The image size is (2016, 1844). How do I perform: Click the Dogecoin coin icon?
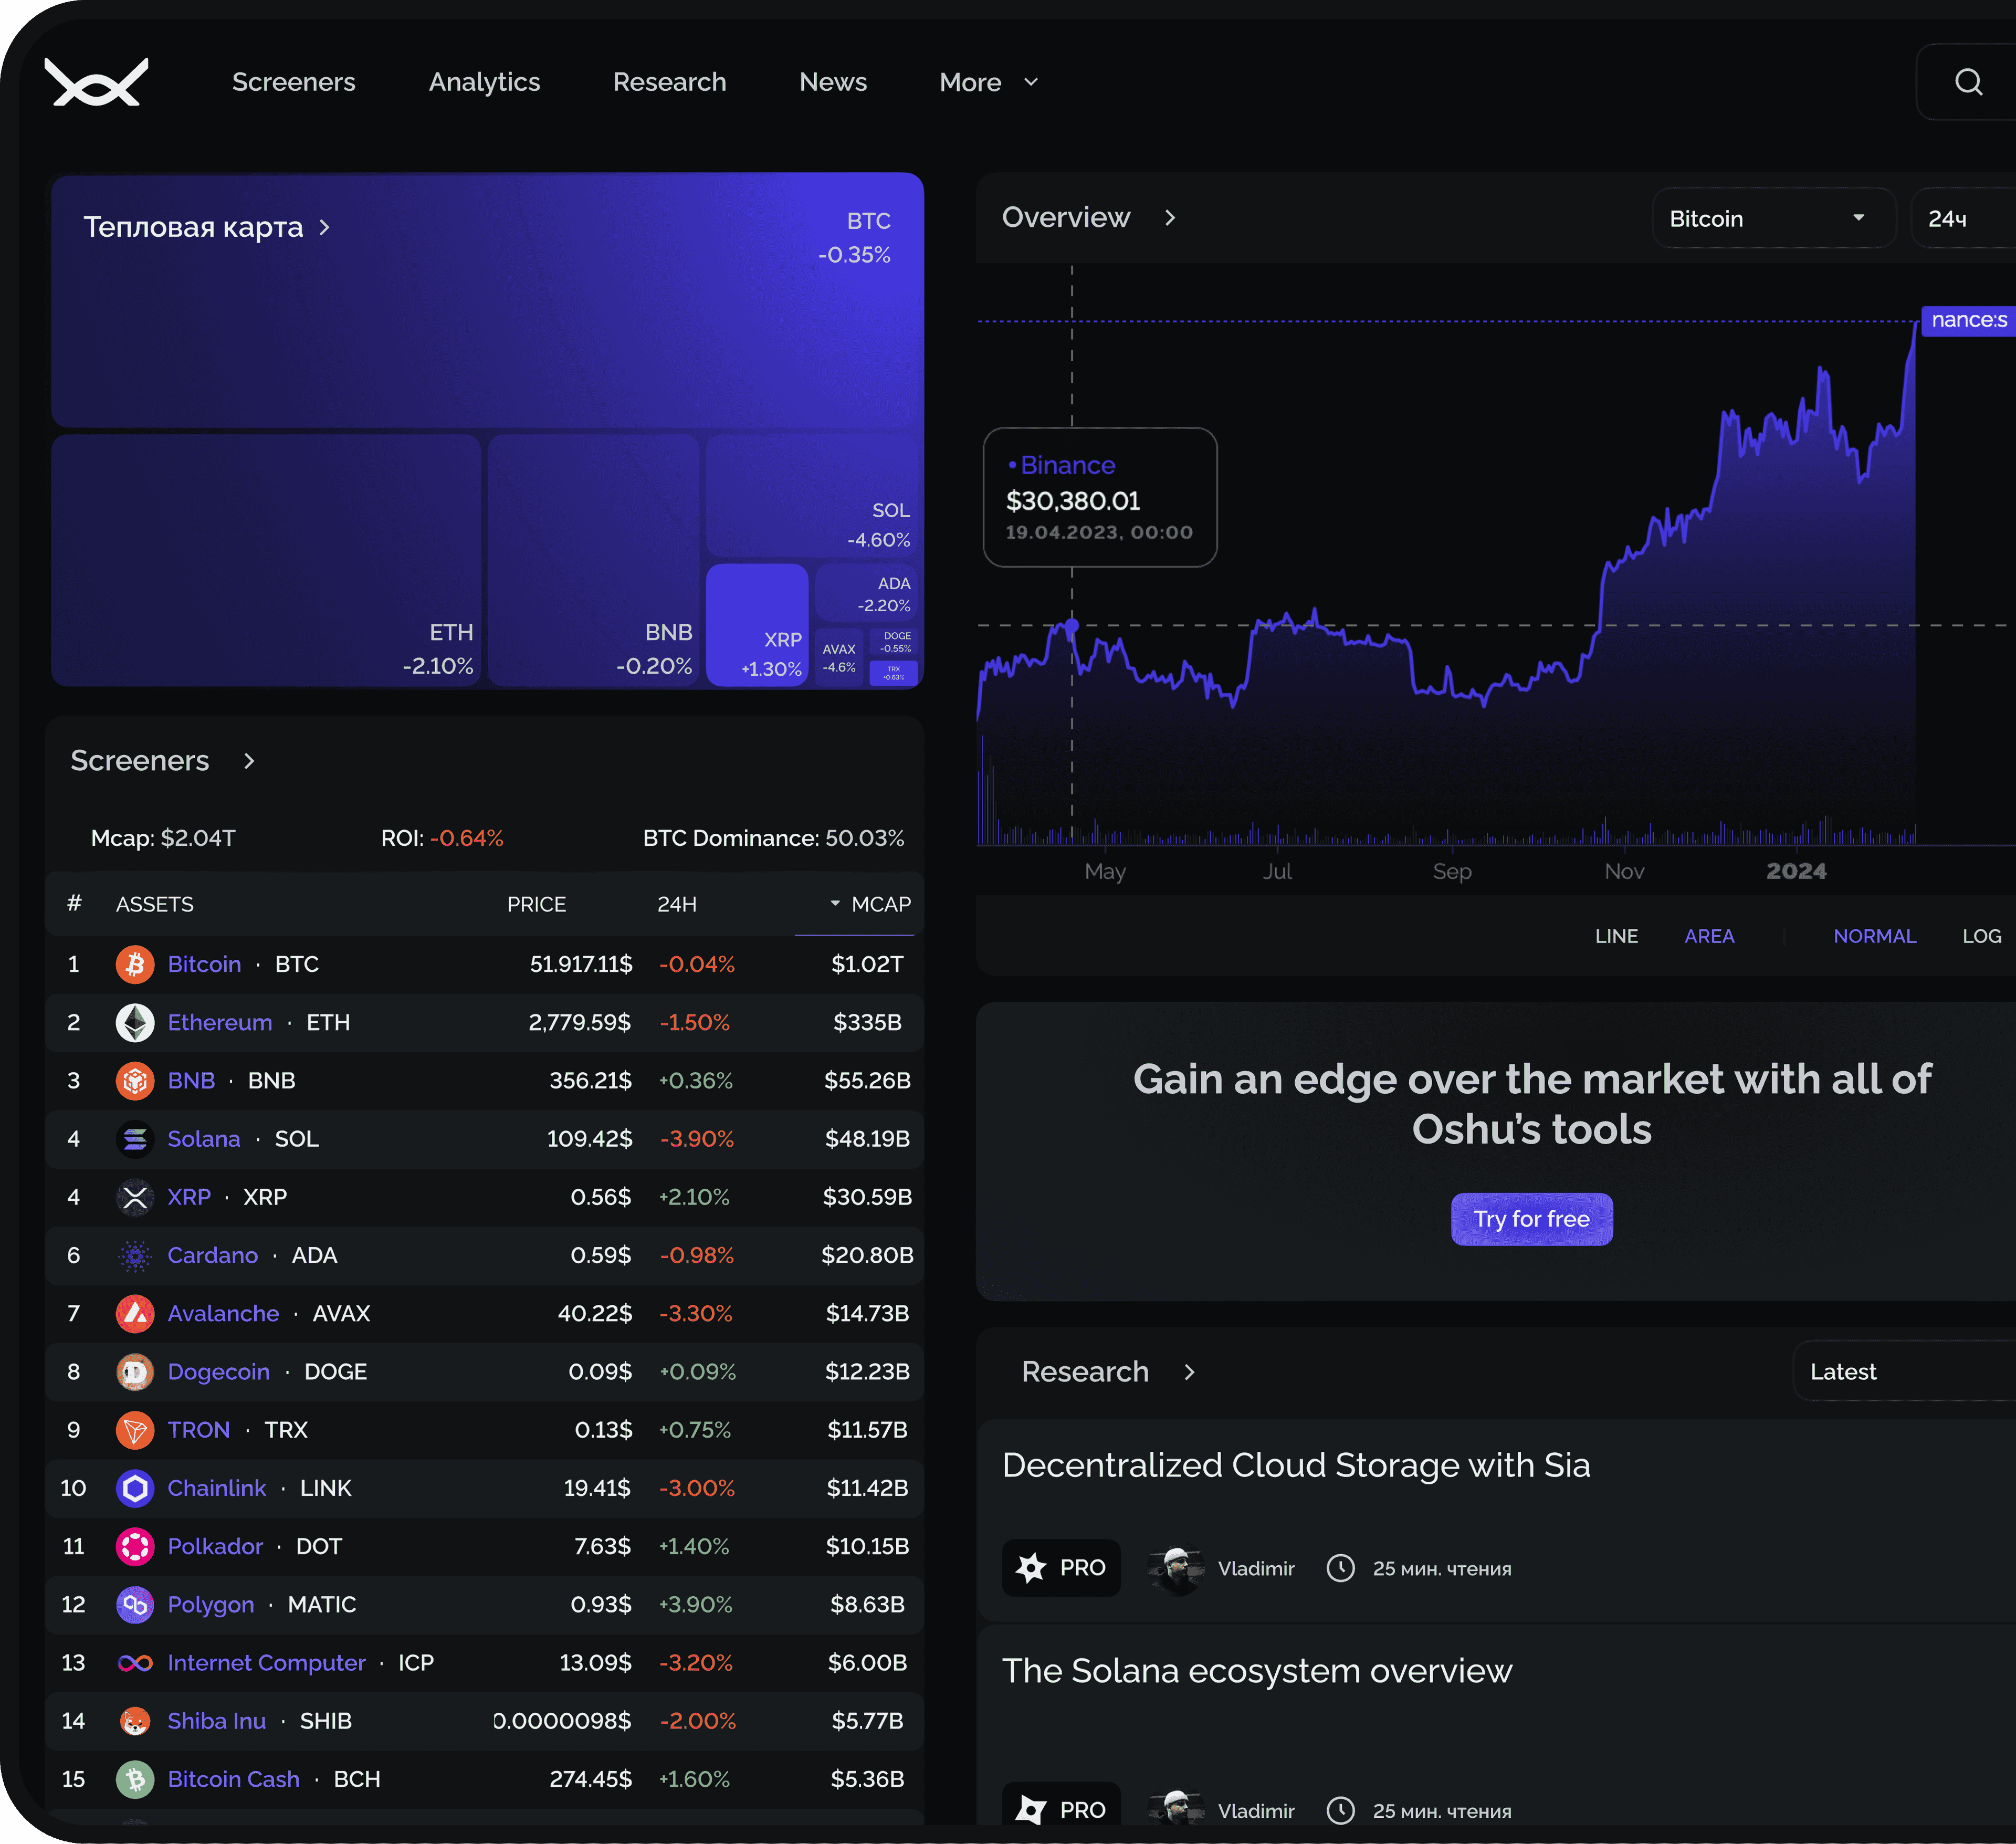click(135, 1371)
